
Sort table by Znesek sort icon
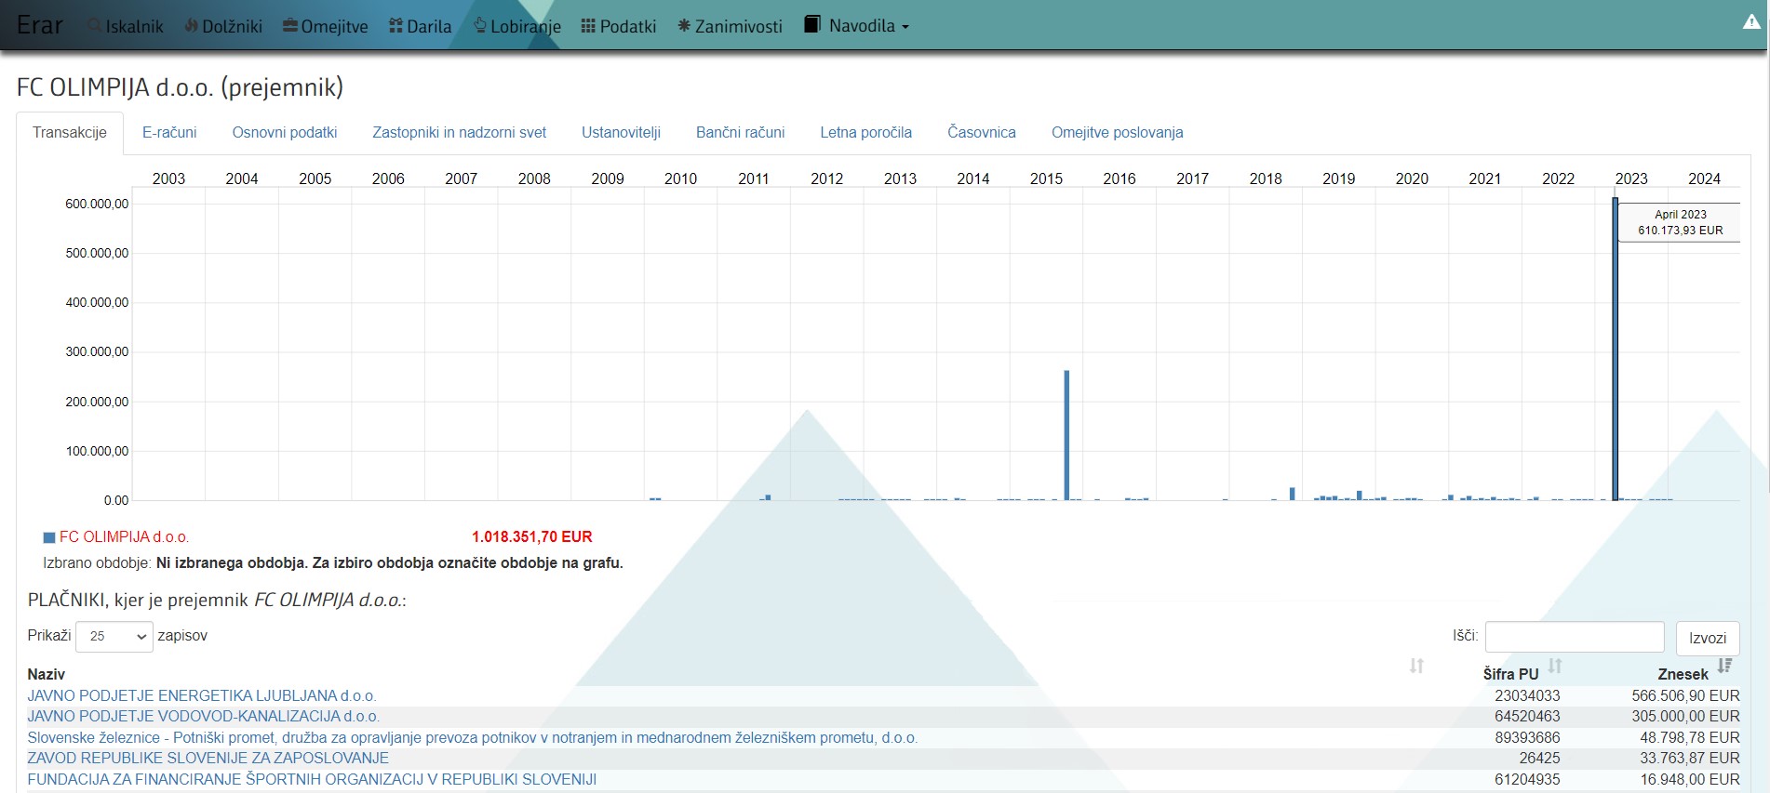tap(1724, 666)
